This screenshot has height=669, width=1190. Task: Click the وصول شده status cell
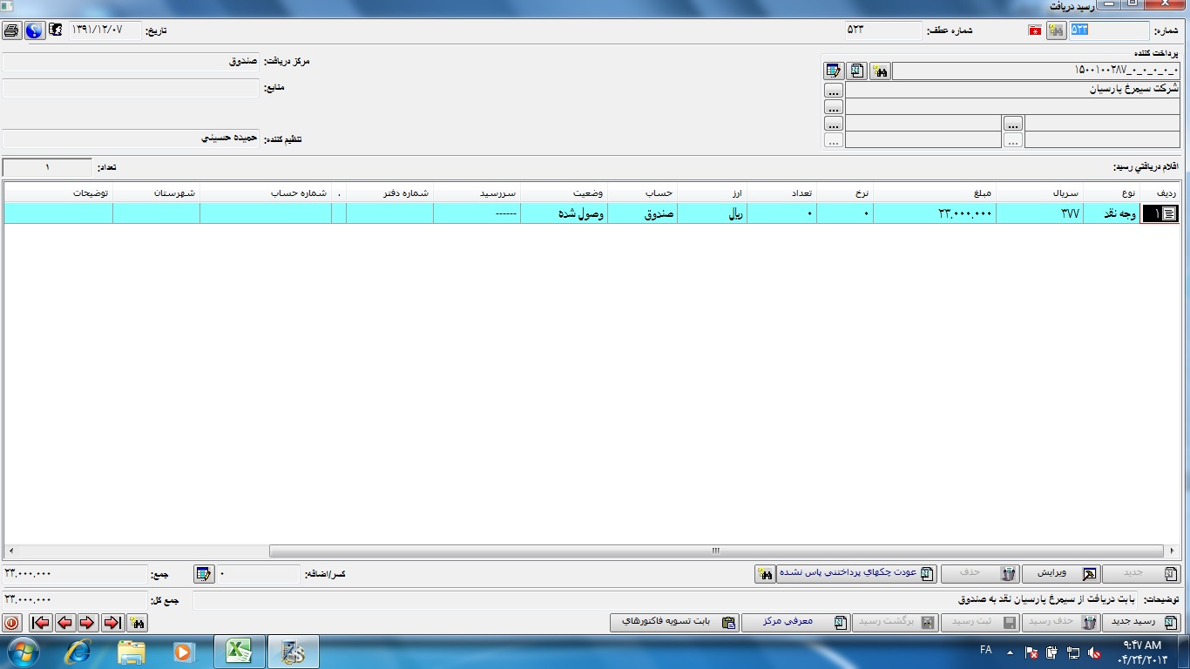[564, 213]
